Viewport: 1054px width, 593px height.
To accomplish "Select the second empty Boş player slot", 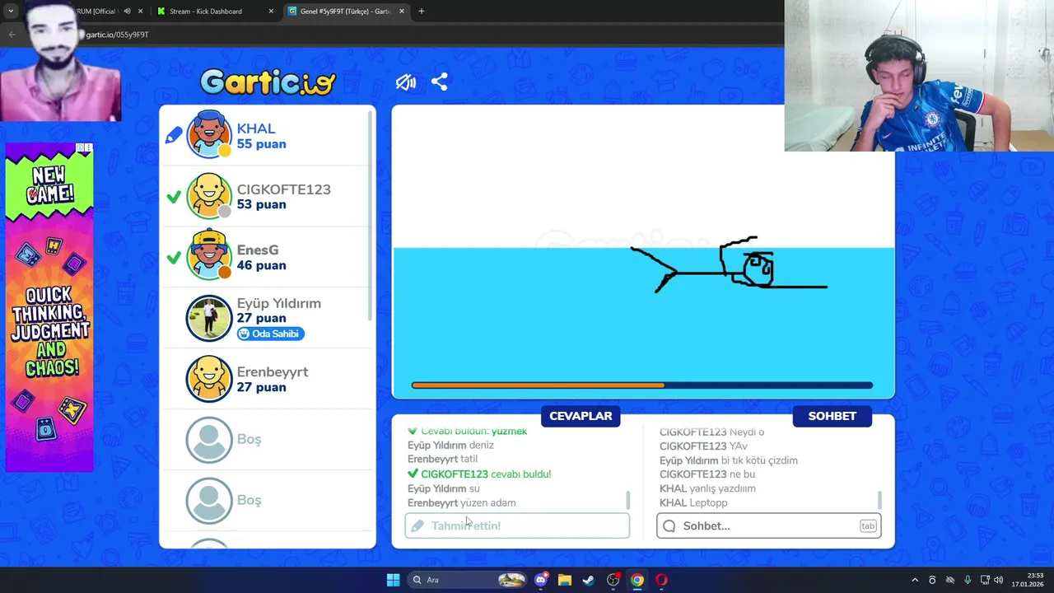I will tap(268, 501).
